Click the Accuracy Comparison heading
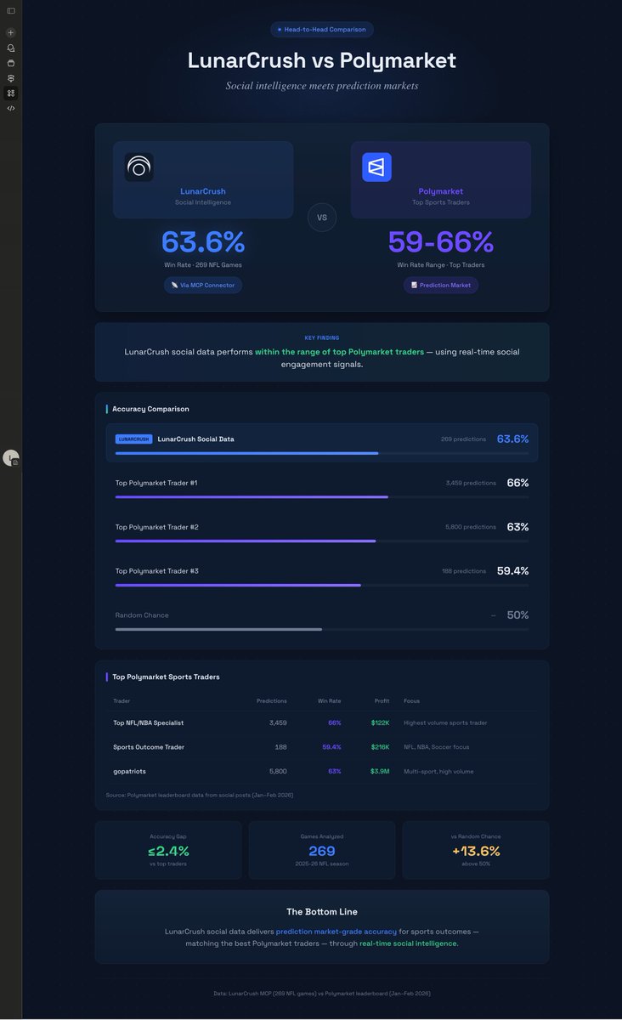 [x=150, y=409]
